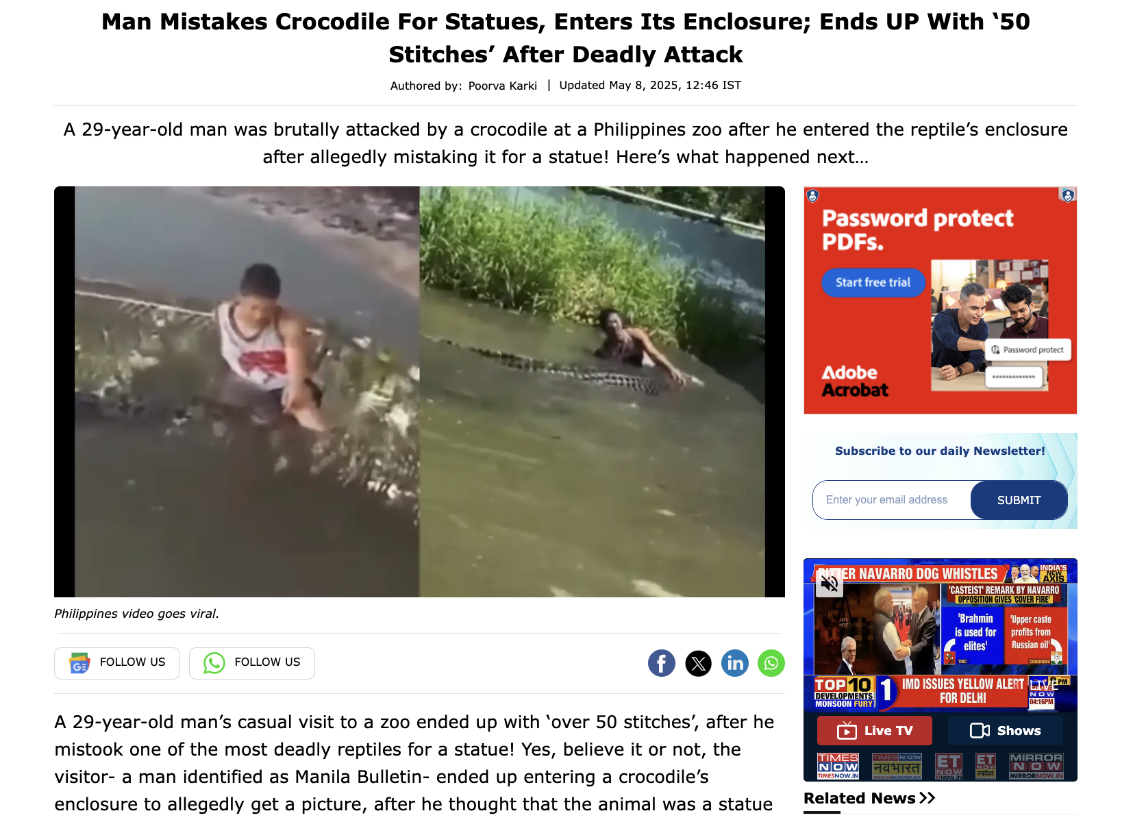Click Start free trial in Adobe ad
This screenshot has height=822, width=1133.
873,282
